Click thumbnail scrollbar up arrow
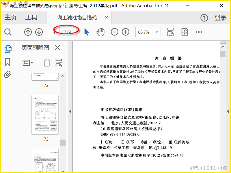Viewport: 231px width, 173px height. tap(63, 76)
